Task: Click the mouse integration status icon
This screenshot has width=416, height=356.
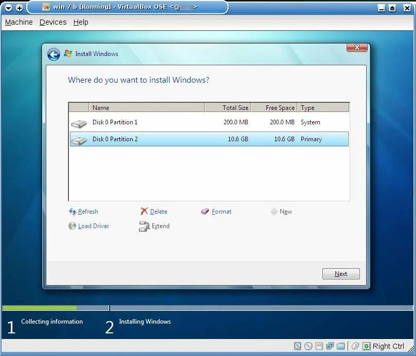Action: pyautogui.click(x=355, y=346)
